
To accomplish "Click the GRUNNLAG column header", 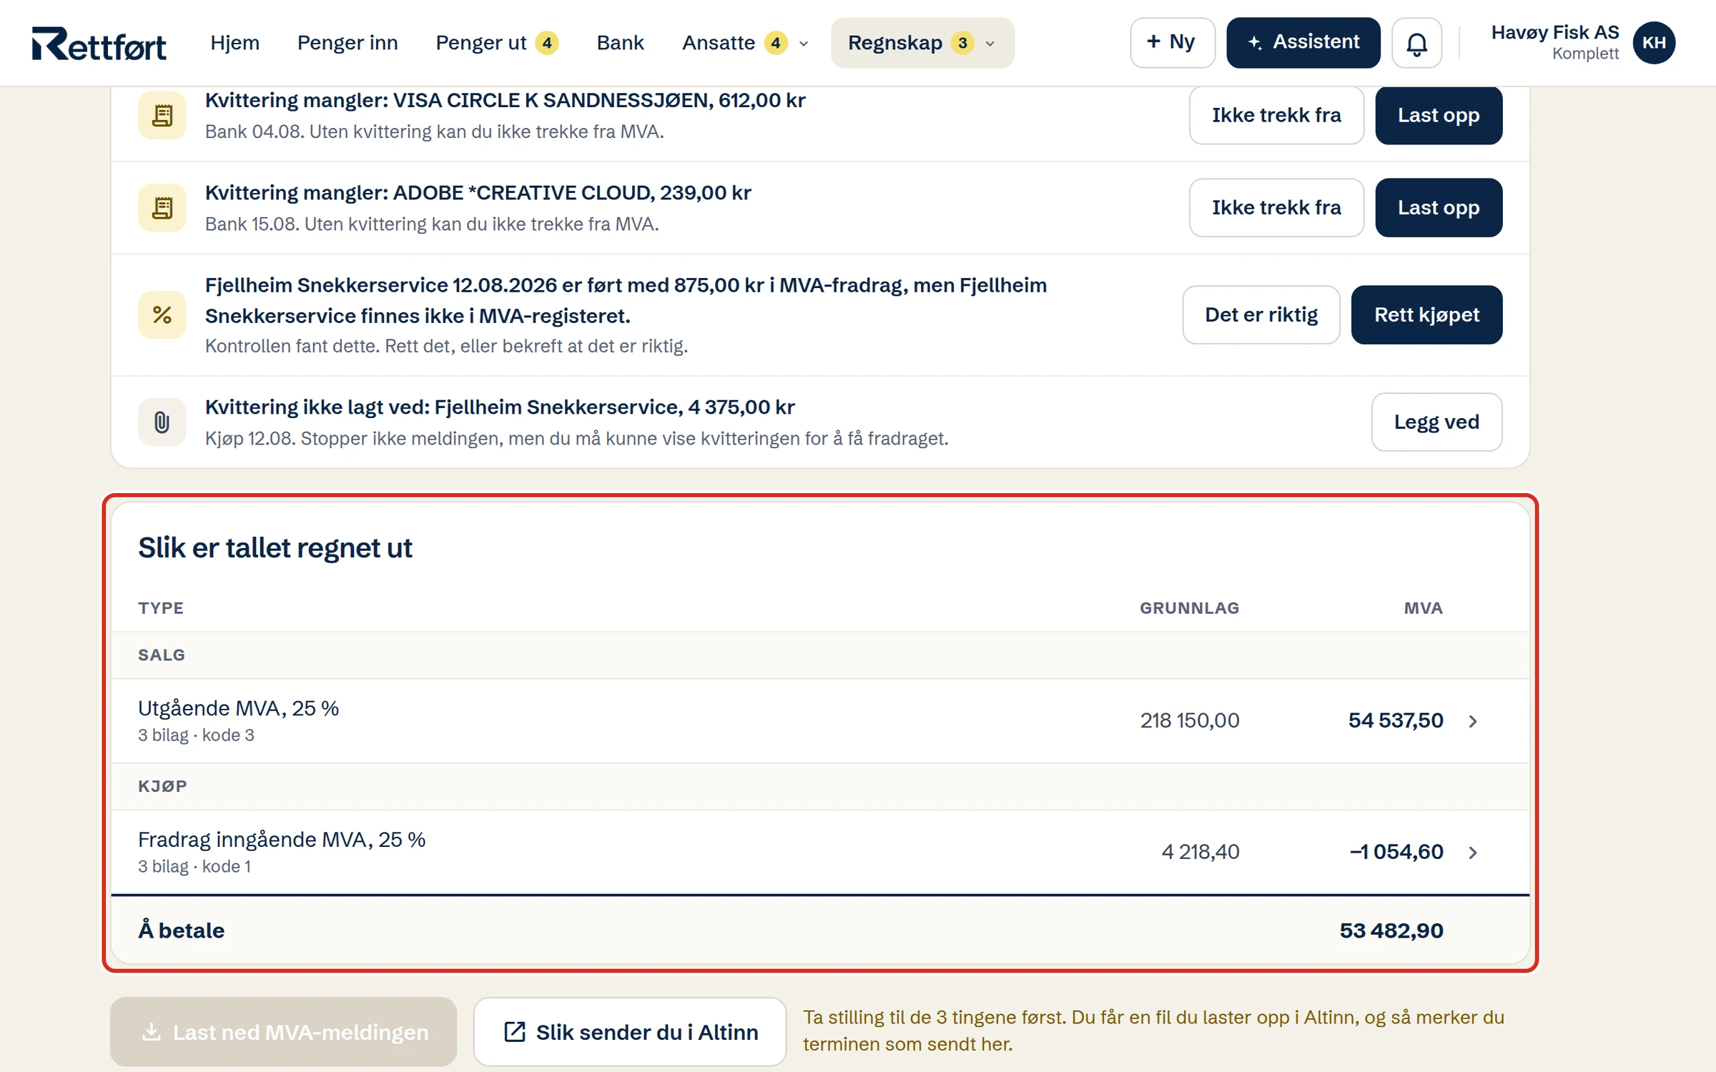I will [x=1190, y=608].
